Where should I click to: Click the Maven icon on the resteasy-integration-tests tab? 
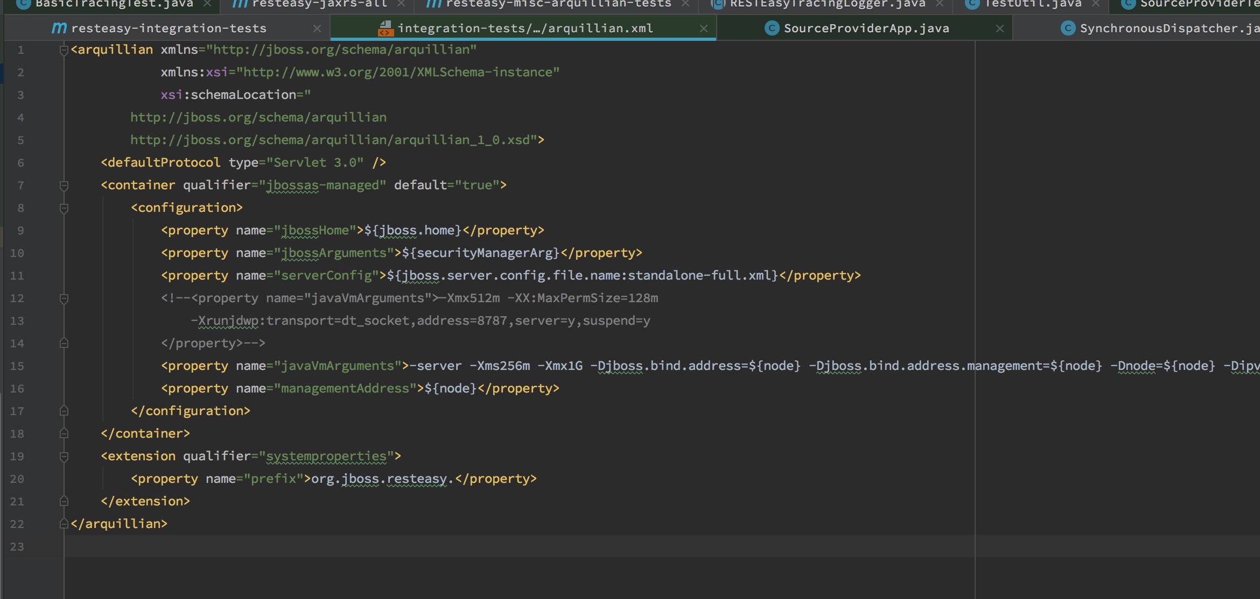click(x=59, y=28)
